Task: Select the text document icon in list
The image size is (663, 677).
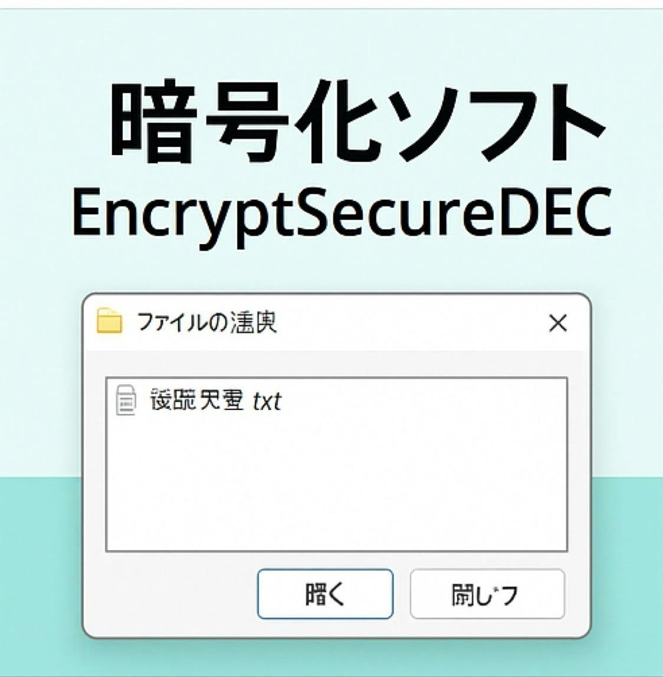Action: (126, 400)
